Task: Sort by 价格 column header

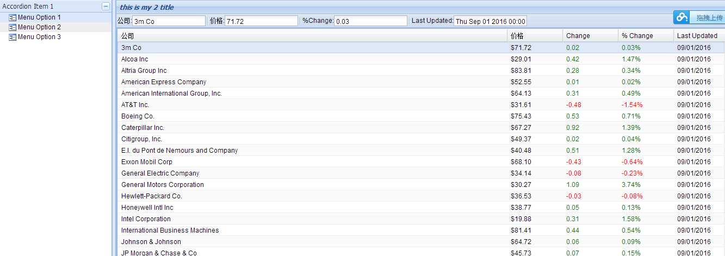Action: (535, 36)
